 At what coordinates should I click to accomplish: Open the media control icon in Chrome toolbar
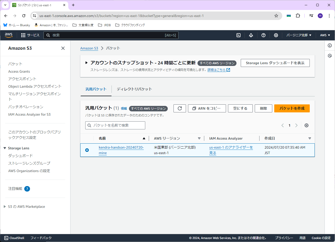pos(311,16)
